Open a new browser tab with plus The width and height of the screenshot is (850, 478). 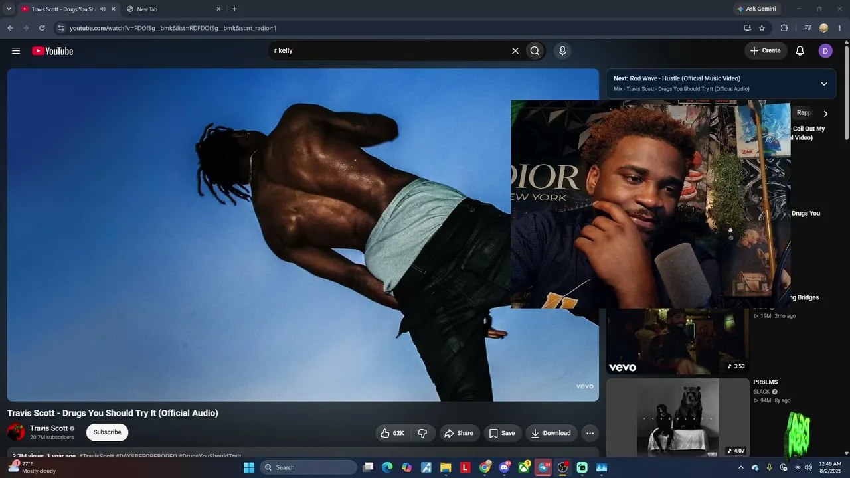coord(234,9)
